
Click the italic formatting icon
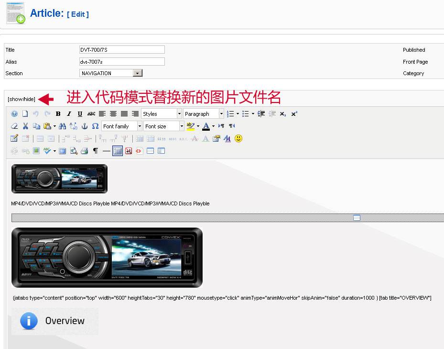(x=69, y=114)
